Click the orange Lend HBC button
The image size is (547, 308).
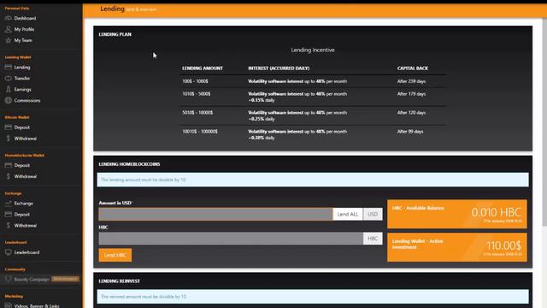(x=115, y=255)
